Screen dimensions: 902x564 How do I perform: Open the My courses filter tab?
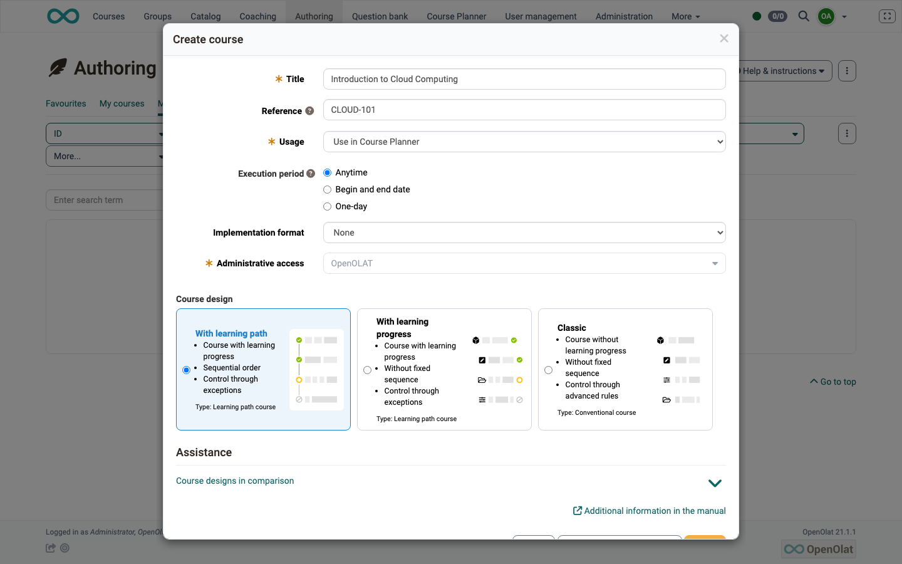[x=122, y=103]
